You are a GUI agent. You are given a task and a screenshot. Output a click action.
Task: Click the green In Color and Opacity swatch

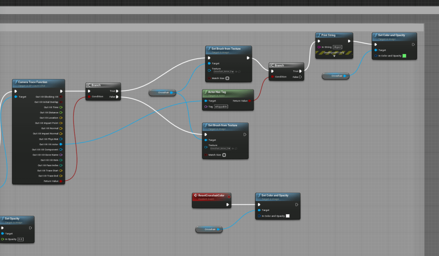(404, 56)
